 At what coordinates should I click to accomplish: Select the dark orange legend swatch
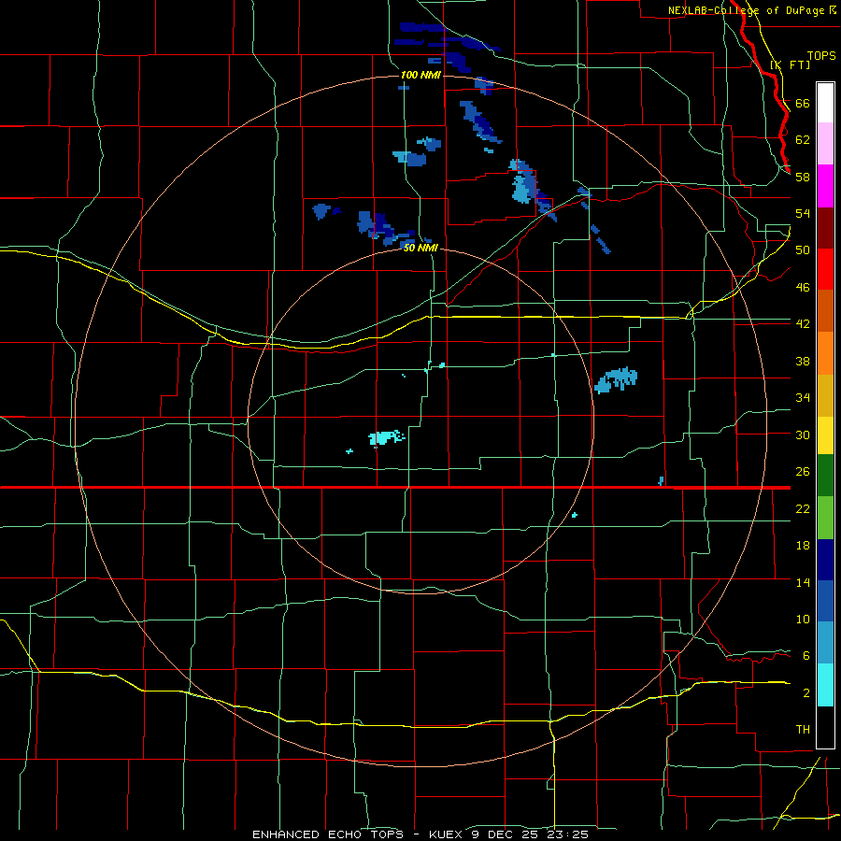(x=825, y=311)
